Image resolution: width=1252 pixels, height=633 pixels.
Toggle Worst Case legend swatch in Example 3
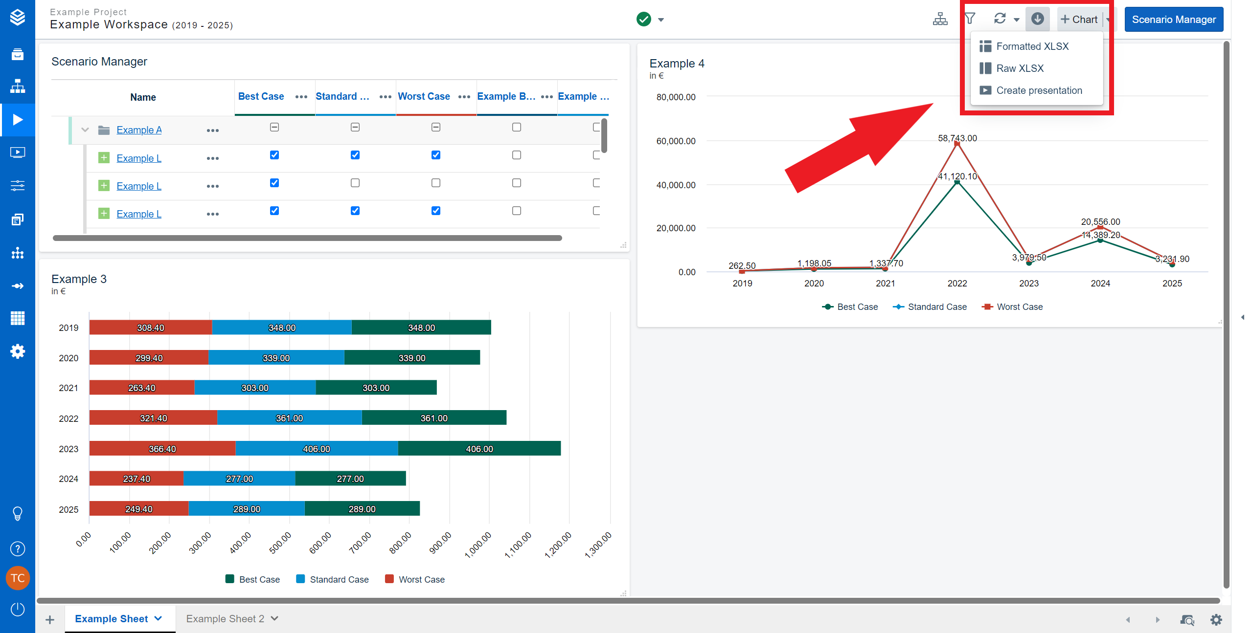click(x=389, y=579)
